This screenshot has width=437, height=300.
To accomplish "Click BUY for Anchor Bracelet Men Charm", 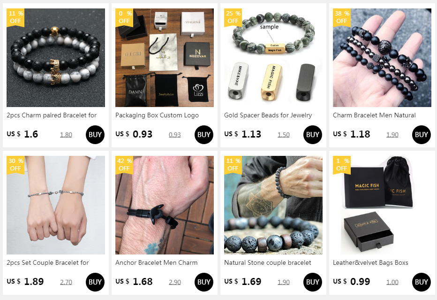I will 203,282.
